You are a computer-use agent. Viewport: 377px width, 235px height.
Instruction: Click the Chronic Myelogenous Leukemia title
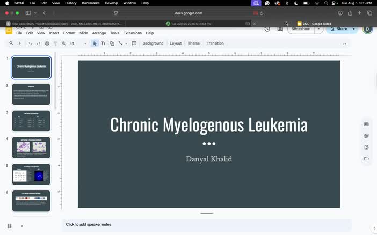[209, 124]
